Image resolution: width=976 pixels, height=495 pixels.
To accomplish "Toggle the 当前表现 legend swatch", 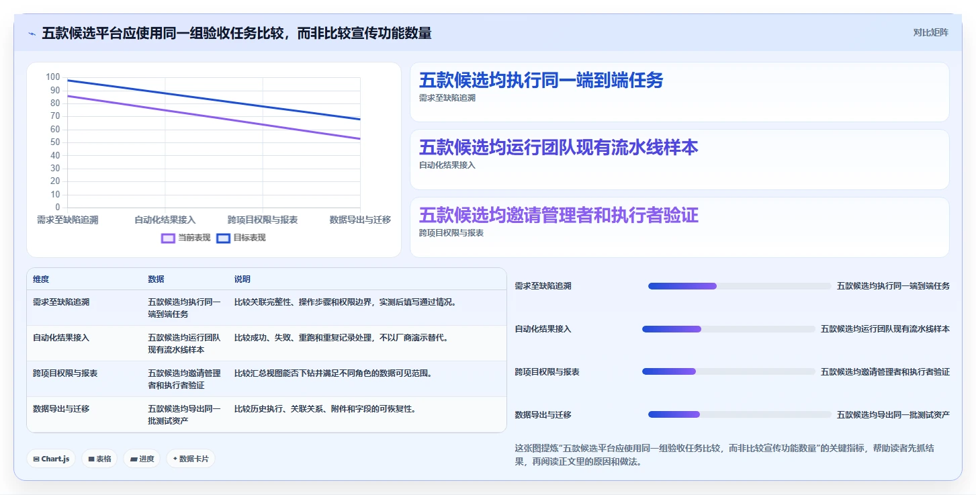I will [168, 238].
